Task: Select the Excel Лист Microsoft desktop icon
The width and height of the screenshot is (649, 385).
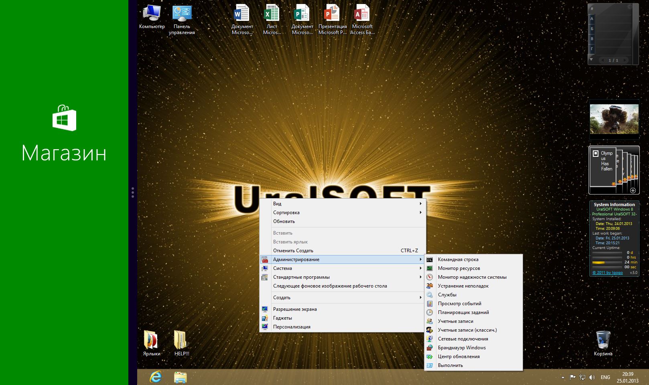Action: click(x=272, y=20)
